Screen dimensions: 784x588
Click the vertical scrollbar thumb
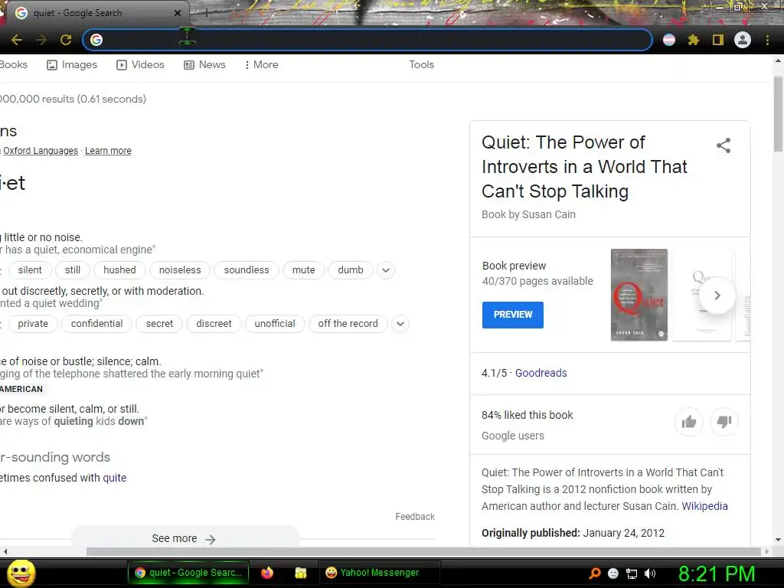778,114
